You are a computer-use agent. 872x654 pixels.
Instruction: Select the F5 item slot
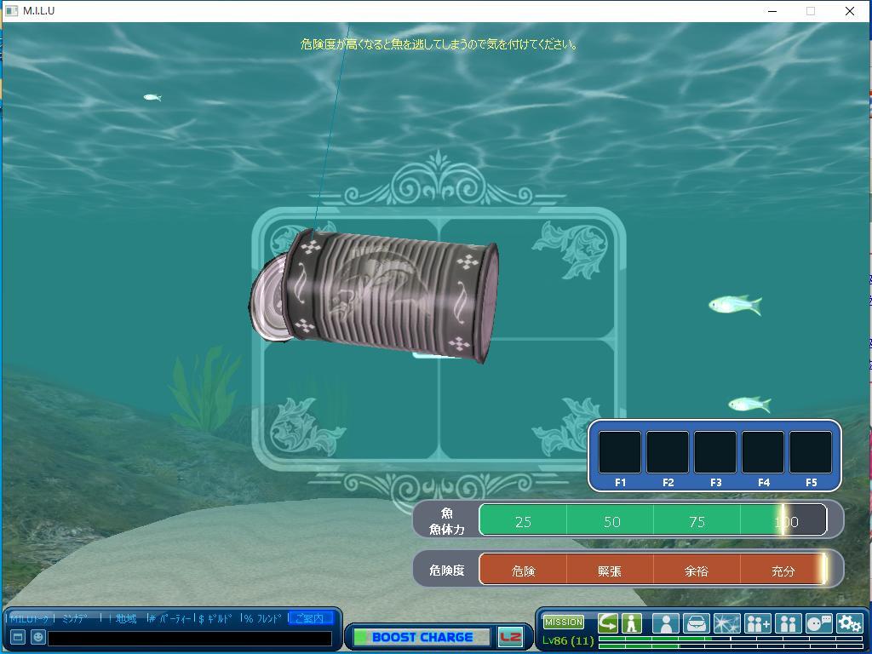pyautogui.click(x=811, y=453)
